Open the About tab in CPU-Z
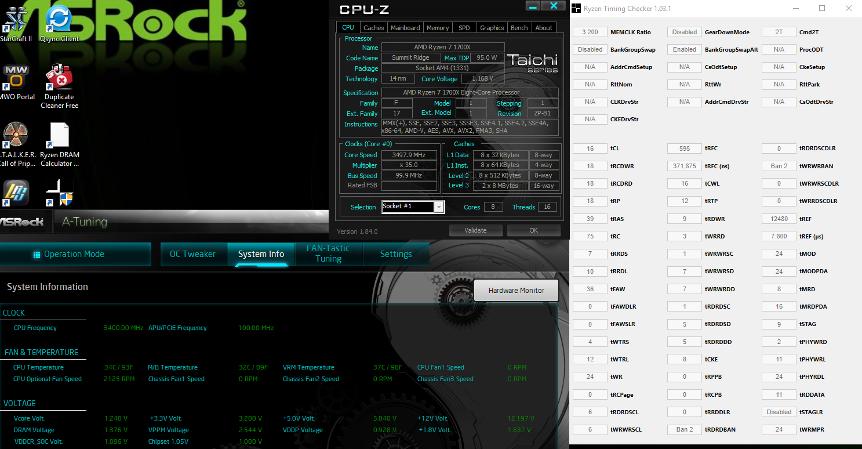Screen dimensions: 862x449 544,28
